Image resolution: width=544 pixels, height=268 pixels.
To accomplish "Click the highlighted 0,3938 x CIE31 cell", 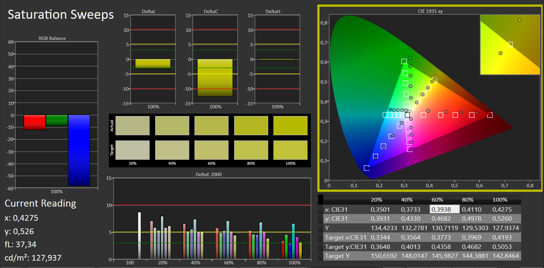I will [445, 209].
